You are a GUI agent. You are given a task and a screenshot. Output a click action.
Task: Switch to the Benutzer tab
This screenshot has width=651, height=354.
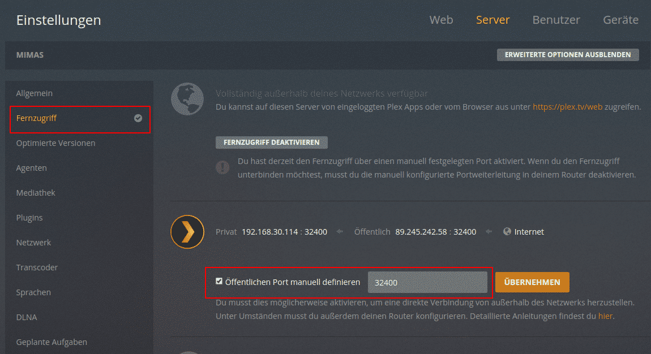[556, 20]
